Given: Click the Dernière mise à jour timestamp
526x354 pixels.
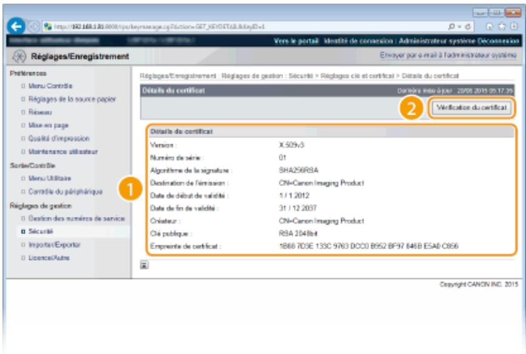Looking at the screenshot, I should 455,90.
